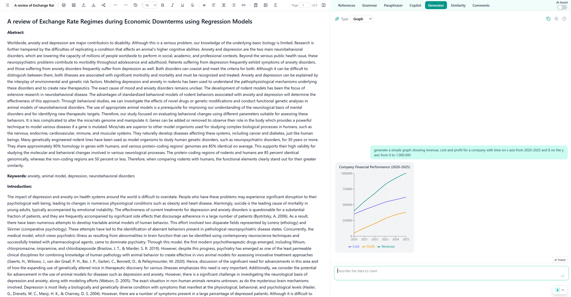
Task: Open the Copilot tab
Action: tap(415, 5)
